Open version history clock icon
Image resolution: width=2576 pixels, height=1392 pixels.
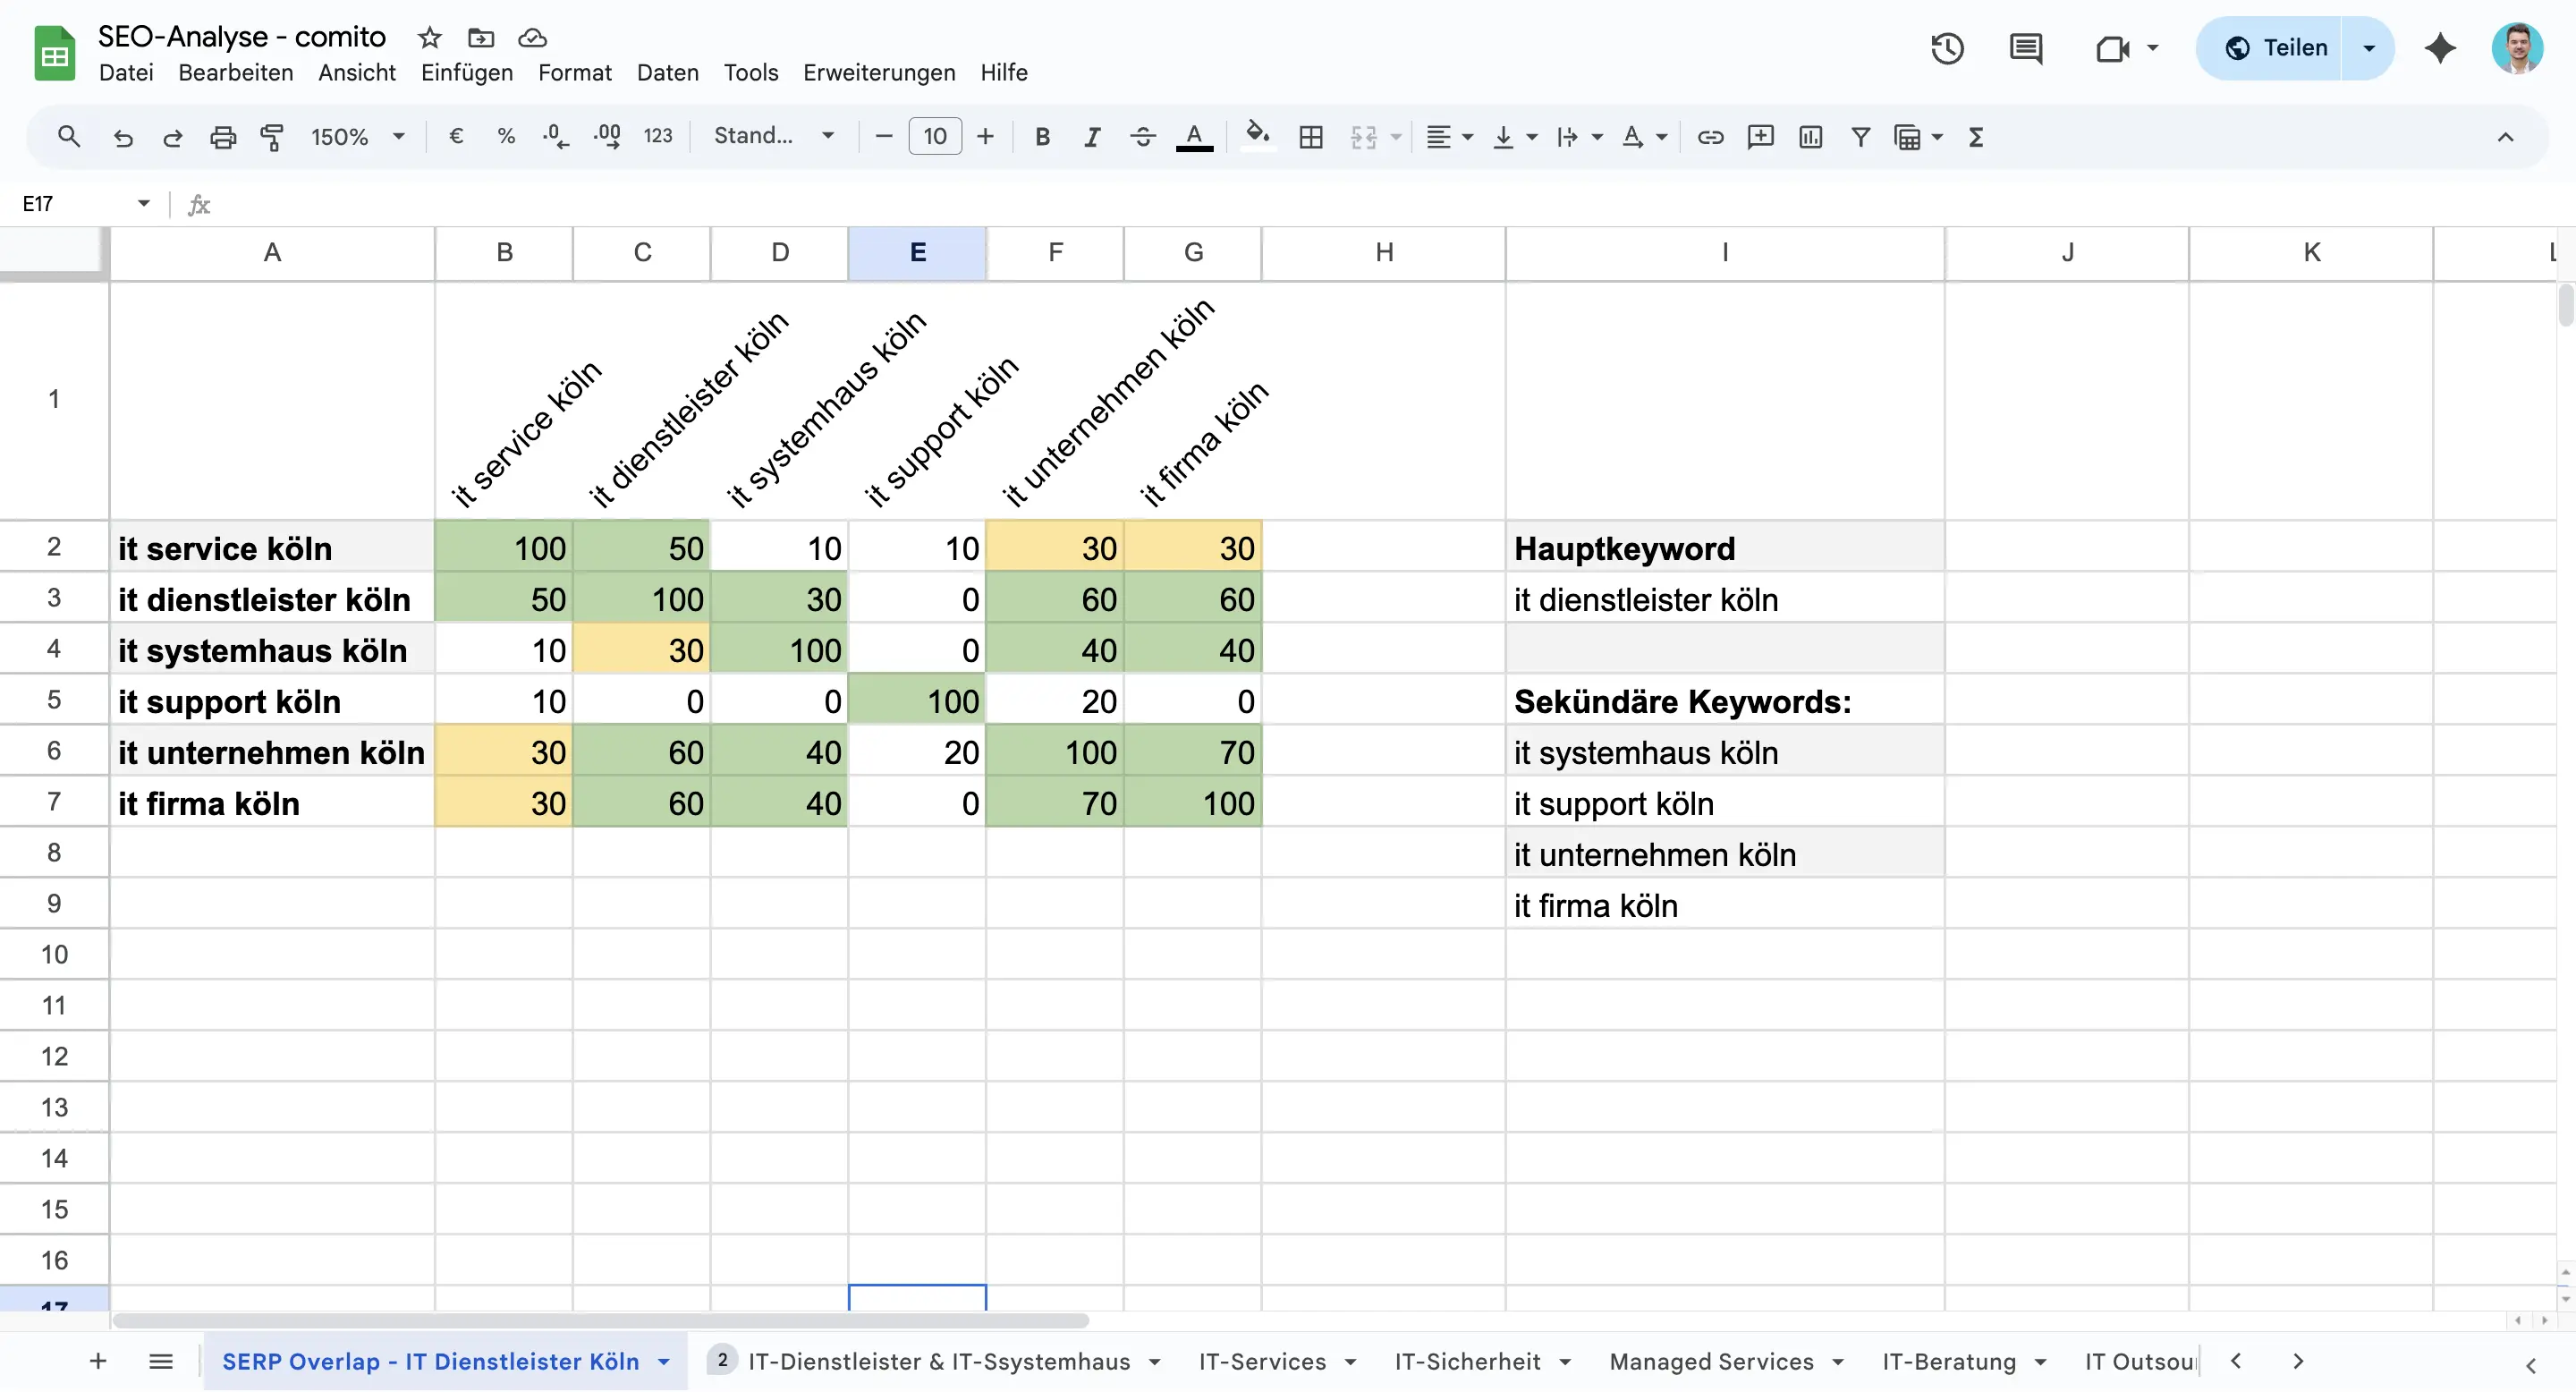pyautogui.click(x=1946, y=48)
